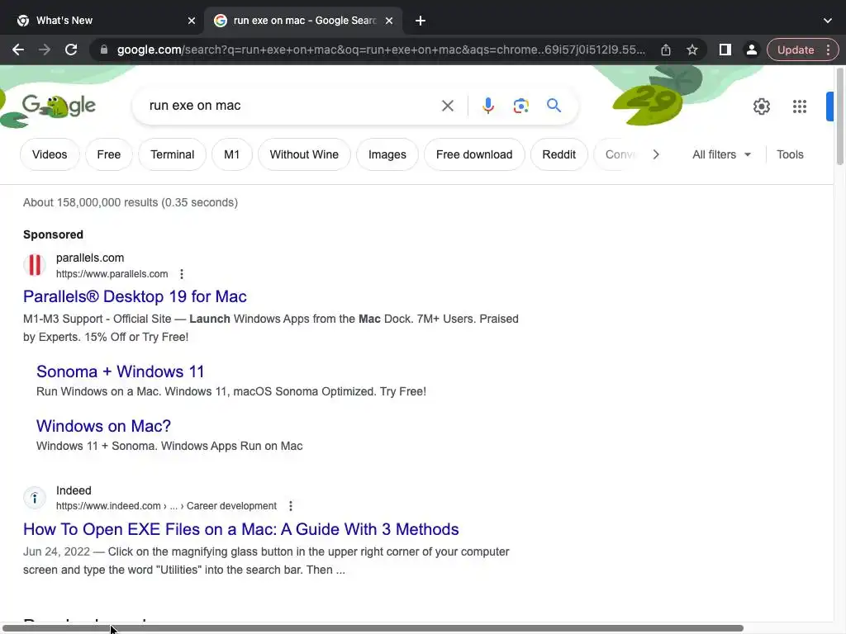Clear the search box with X
The width and height of the screenshot is (846, 634).
(x=447, y=106)
